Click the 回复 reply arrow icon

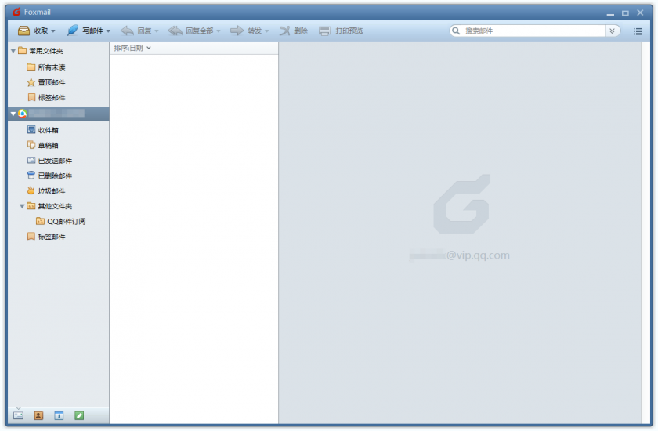tap(127, 31)
